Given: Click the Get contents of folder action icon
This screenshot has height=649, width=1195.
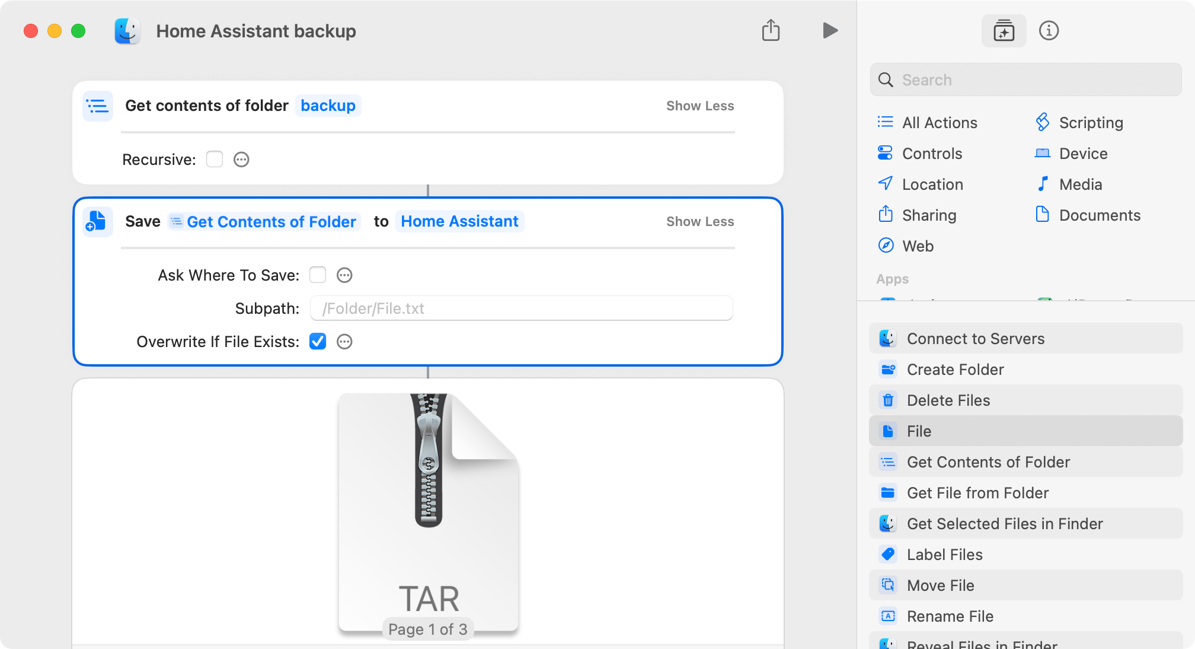Looking at the screenshot, I should point(97,106).
